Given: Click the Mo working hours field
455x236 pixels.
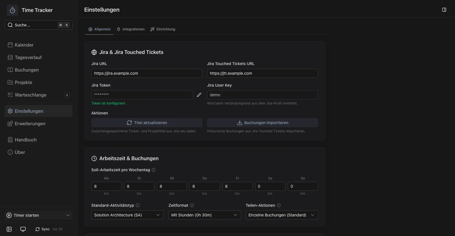Looking at the screenshot, I should (106, 186).
